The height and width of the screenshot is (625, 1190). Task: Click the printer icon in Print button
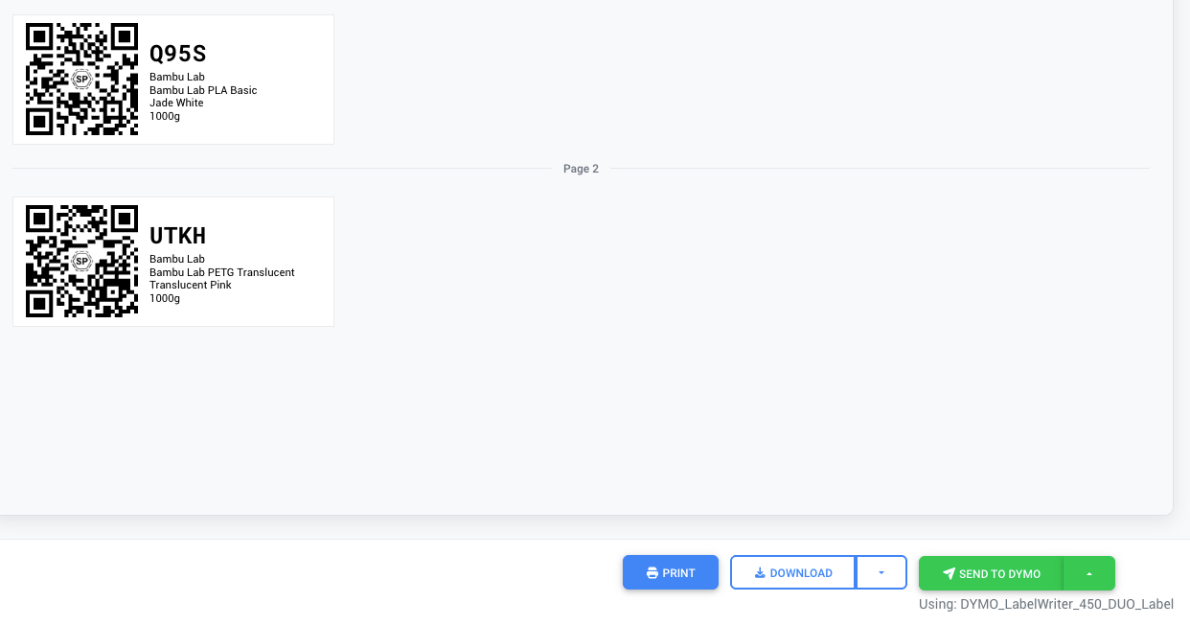[x=652, y=573]
